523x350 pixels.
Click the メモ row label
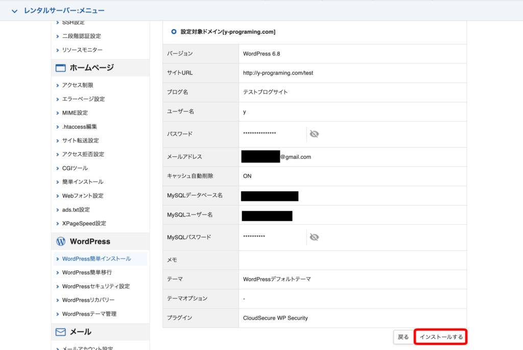[x=172, y=260]
